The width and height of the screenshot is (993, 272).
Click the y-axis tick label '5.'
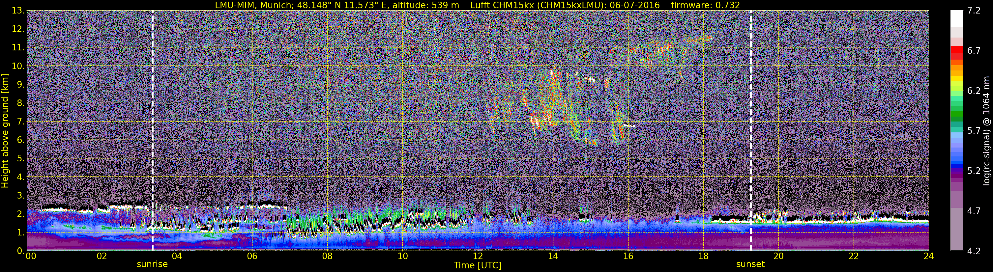coord(20,159)
